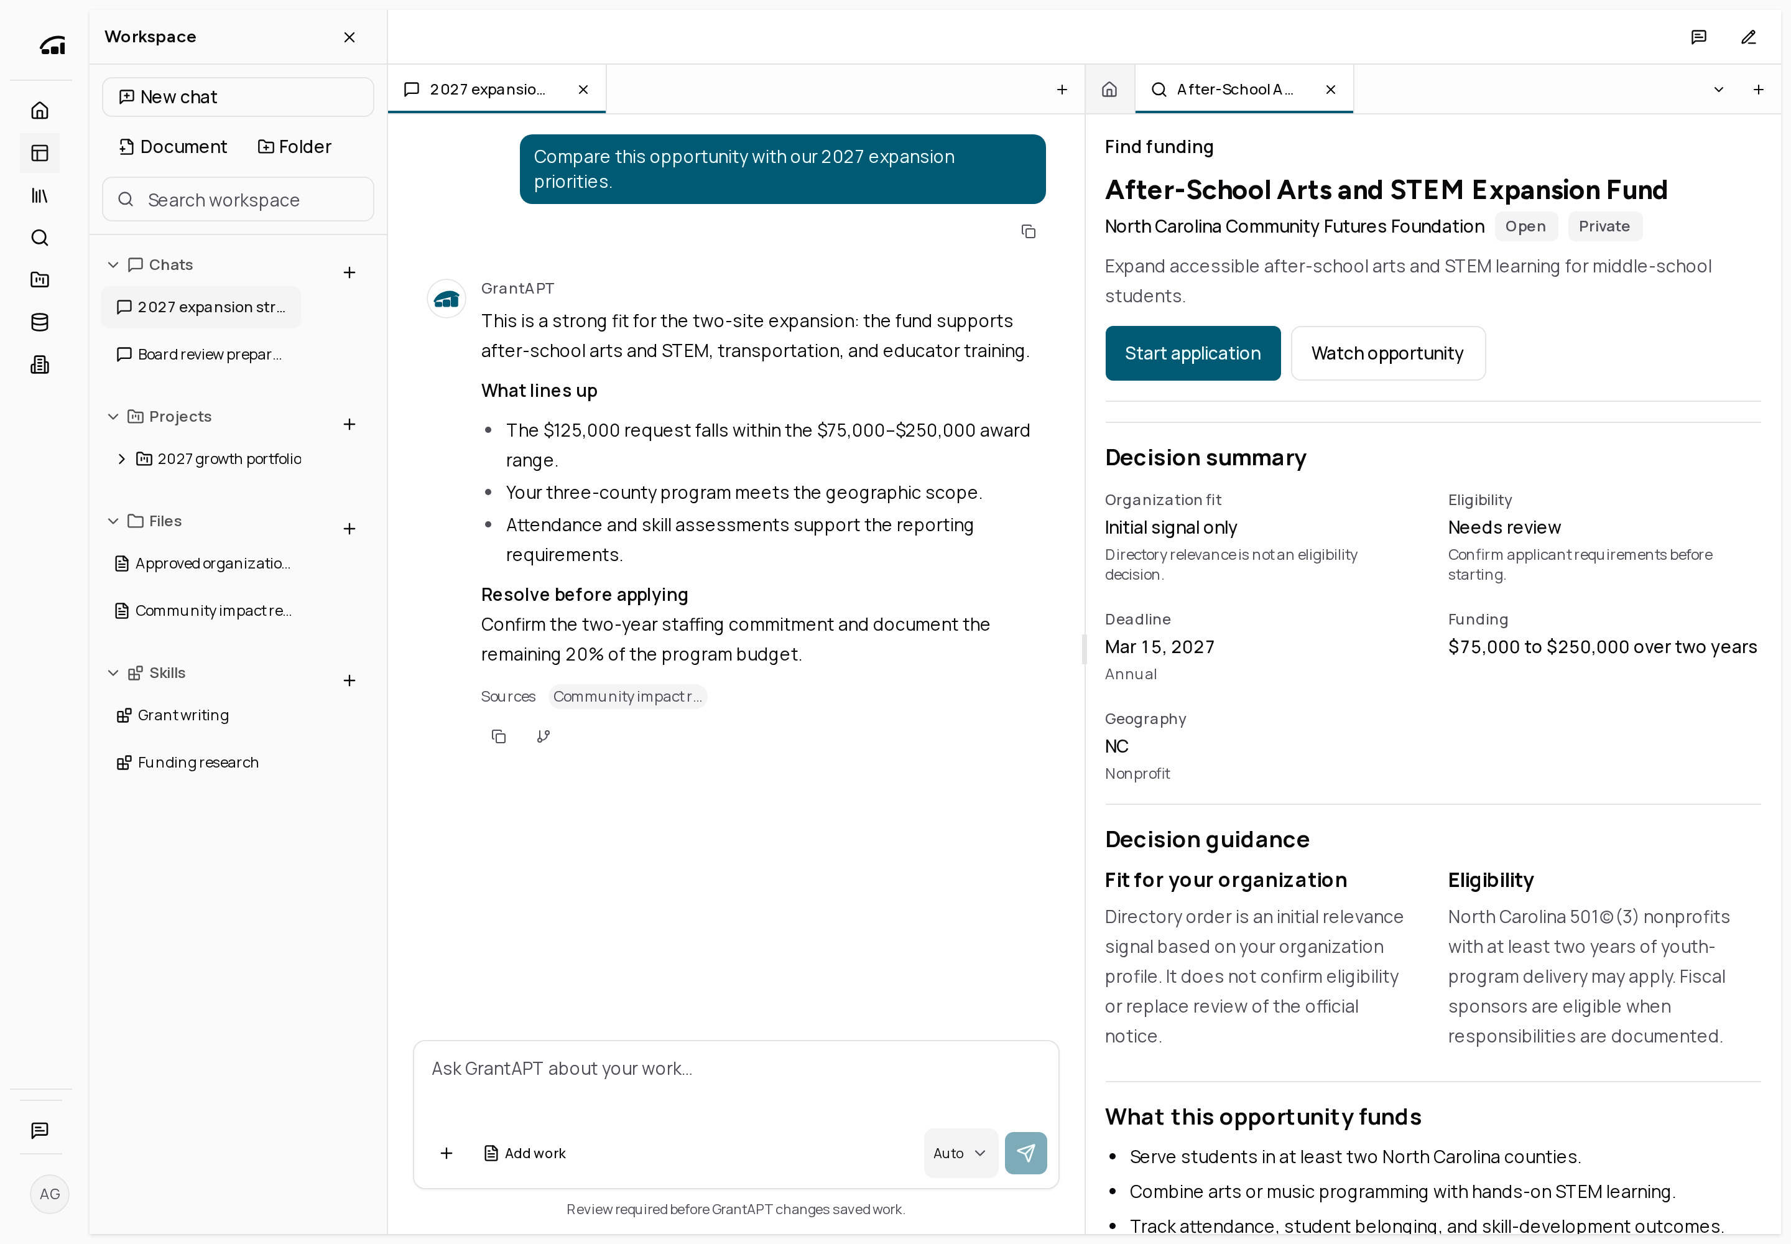Viewport: 1791px width, 1244px height.
Task: Open the Search magnifier icon in left rail
Action: (40, 238)
